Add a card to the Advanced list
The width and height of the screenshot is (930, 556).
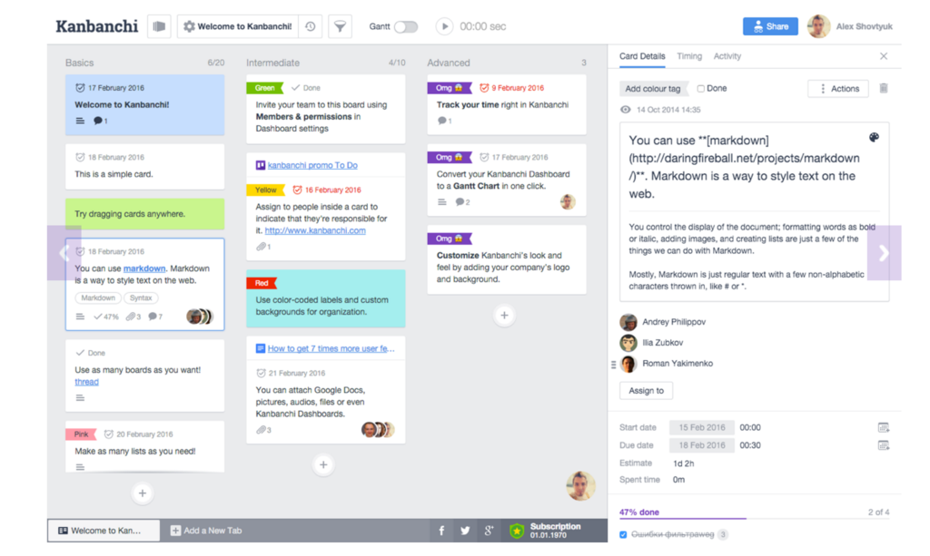point(504,316)
